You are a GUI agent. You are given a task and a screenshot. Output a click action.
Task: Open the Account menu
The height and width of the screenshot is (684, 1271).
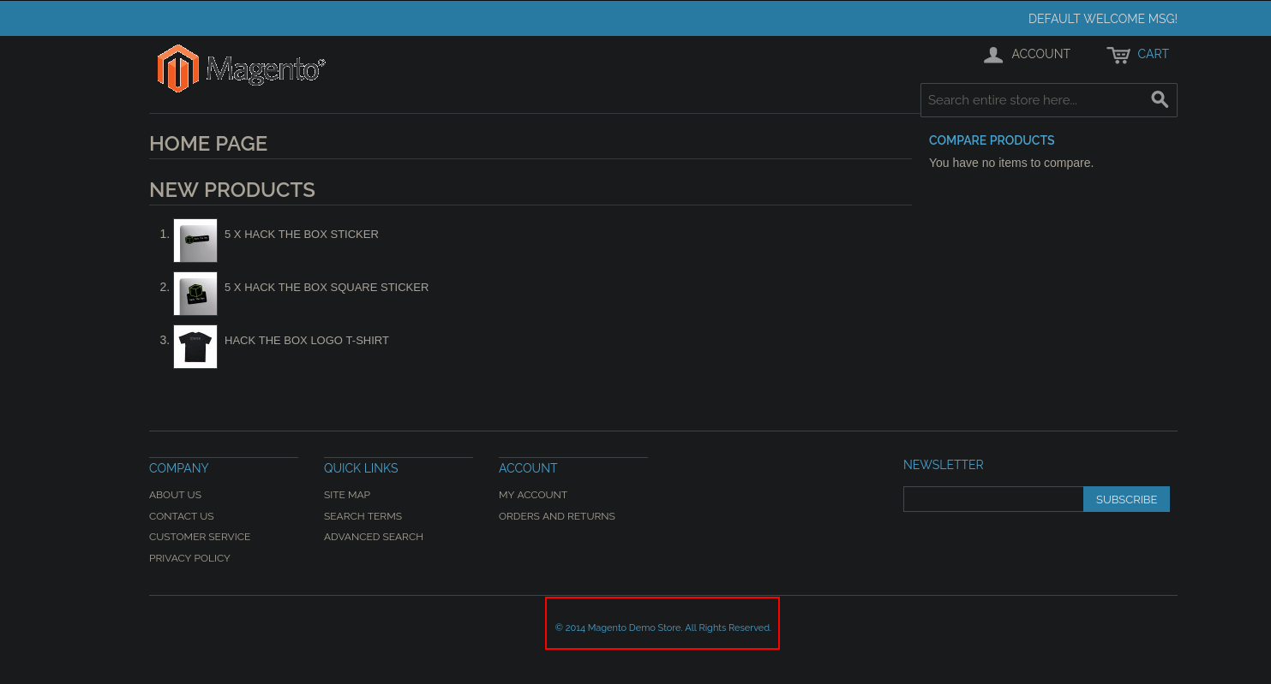1027,54
